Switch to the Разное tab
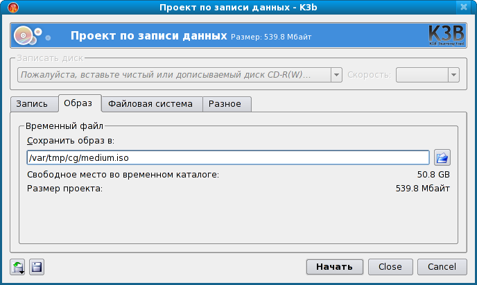Viewport: 477px width, 285px height. [227, 104]
